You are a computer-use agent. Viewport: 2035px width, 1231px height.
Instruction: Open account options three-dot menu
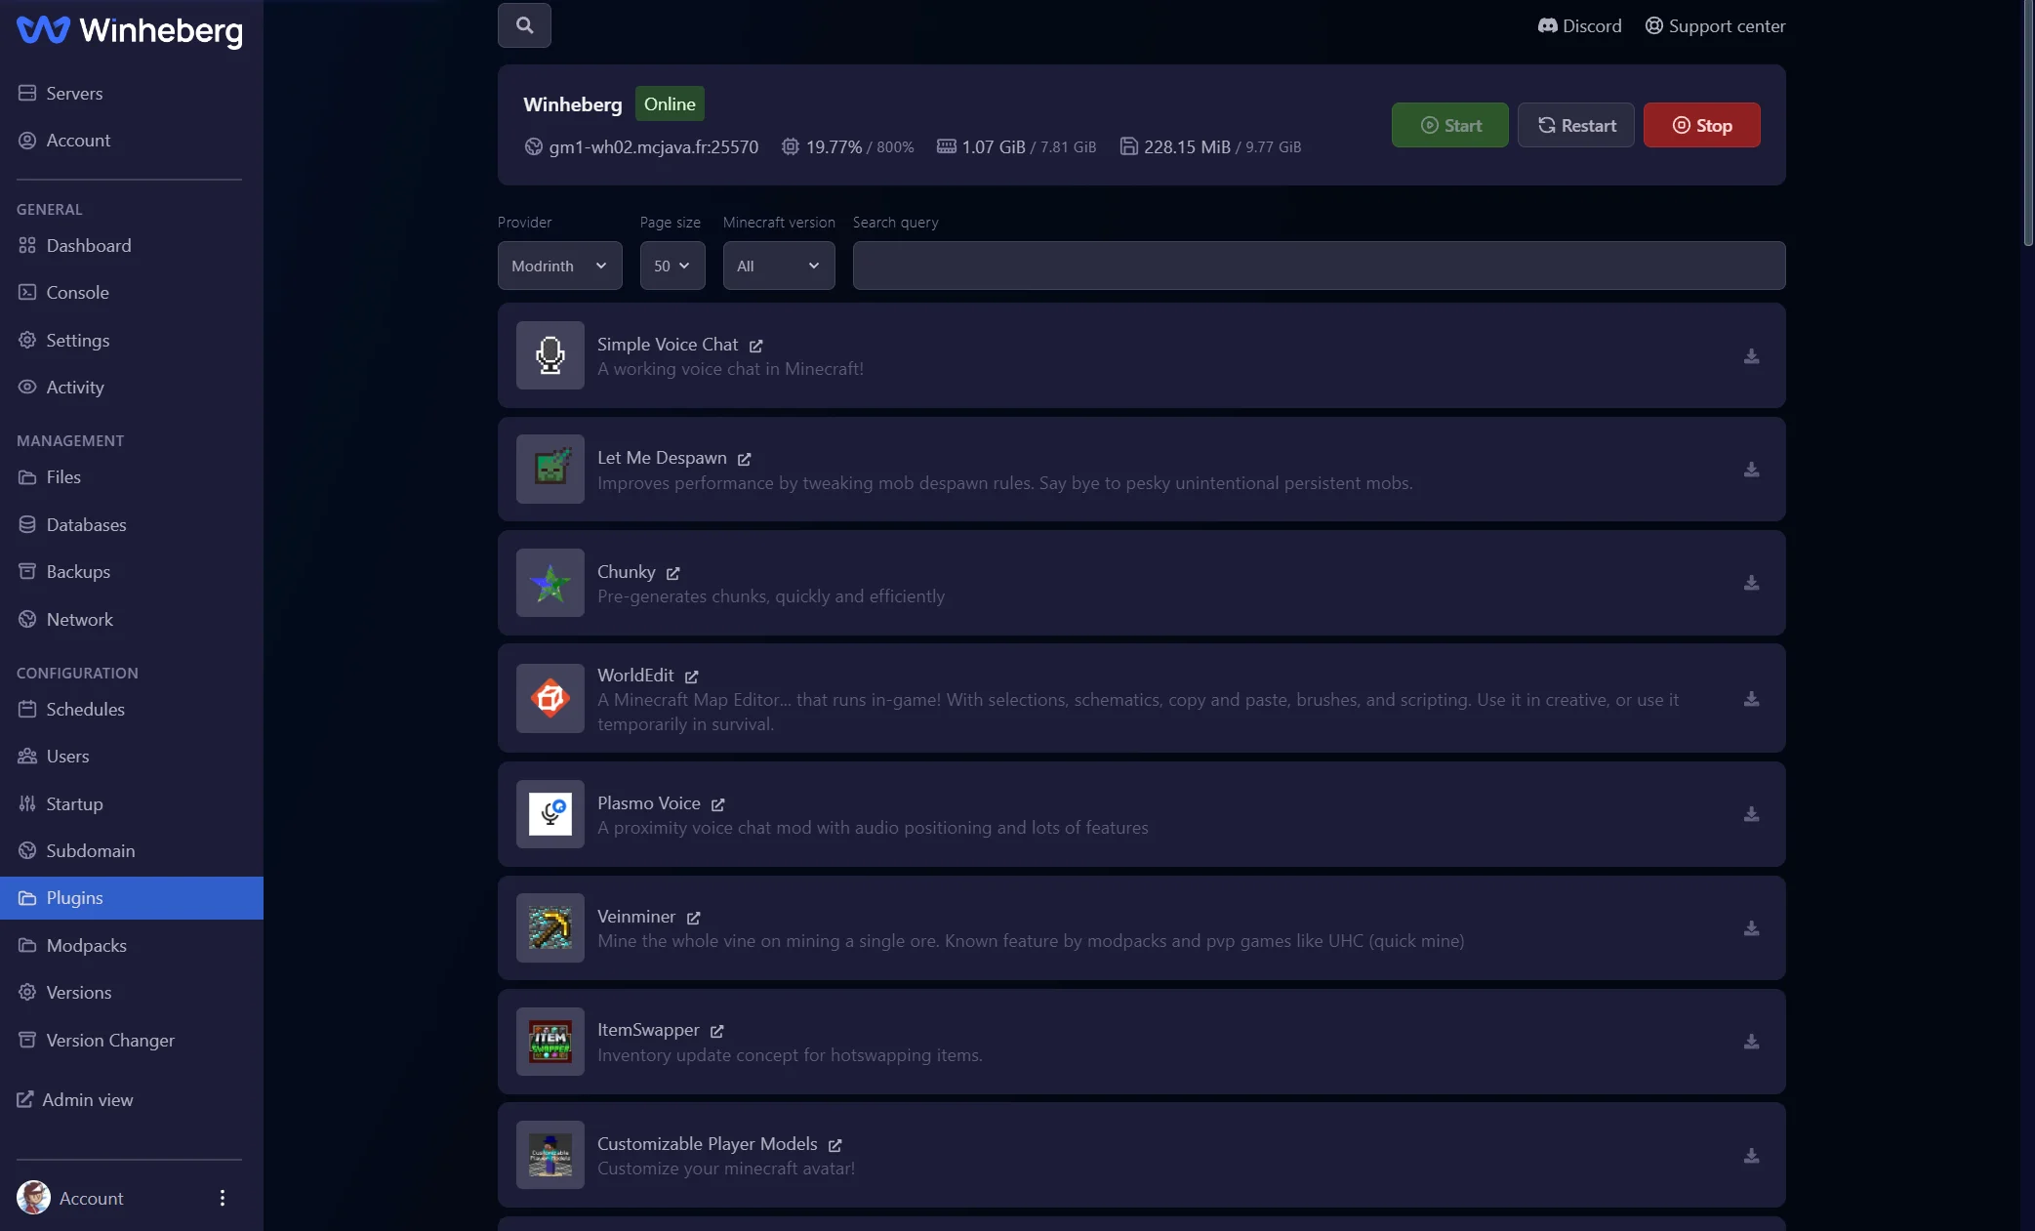tap(223, 1198)
